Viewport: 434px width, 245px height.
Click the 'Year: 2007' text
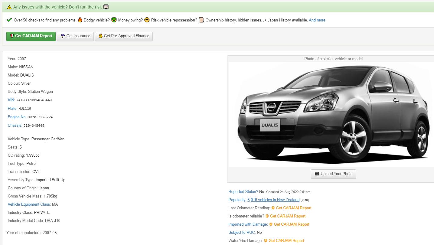(x=17, y=59)
